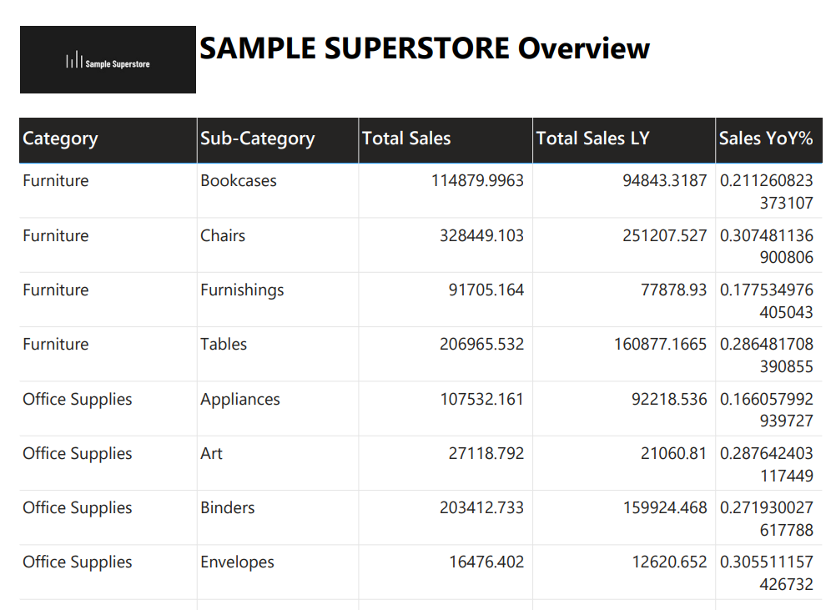
Task: Click the bar chart icon in the logo
Action: (74, 60)
